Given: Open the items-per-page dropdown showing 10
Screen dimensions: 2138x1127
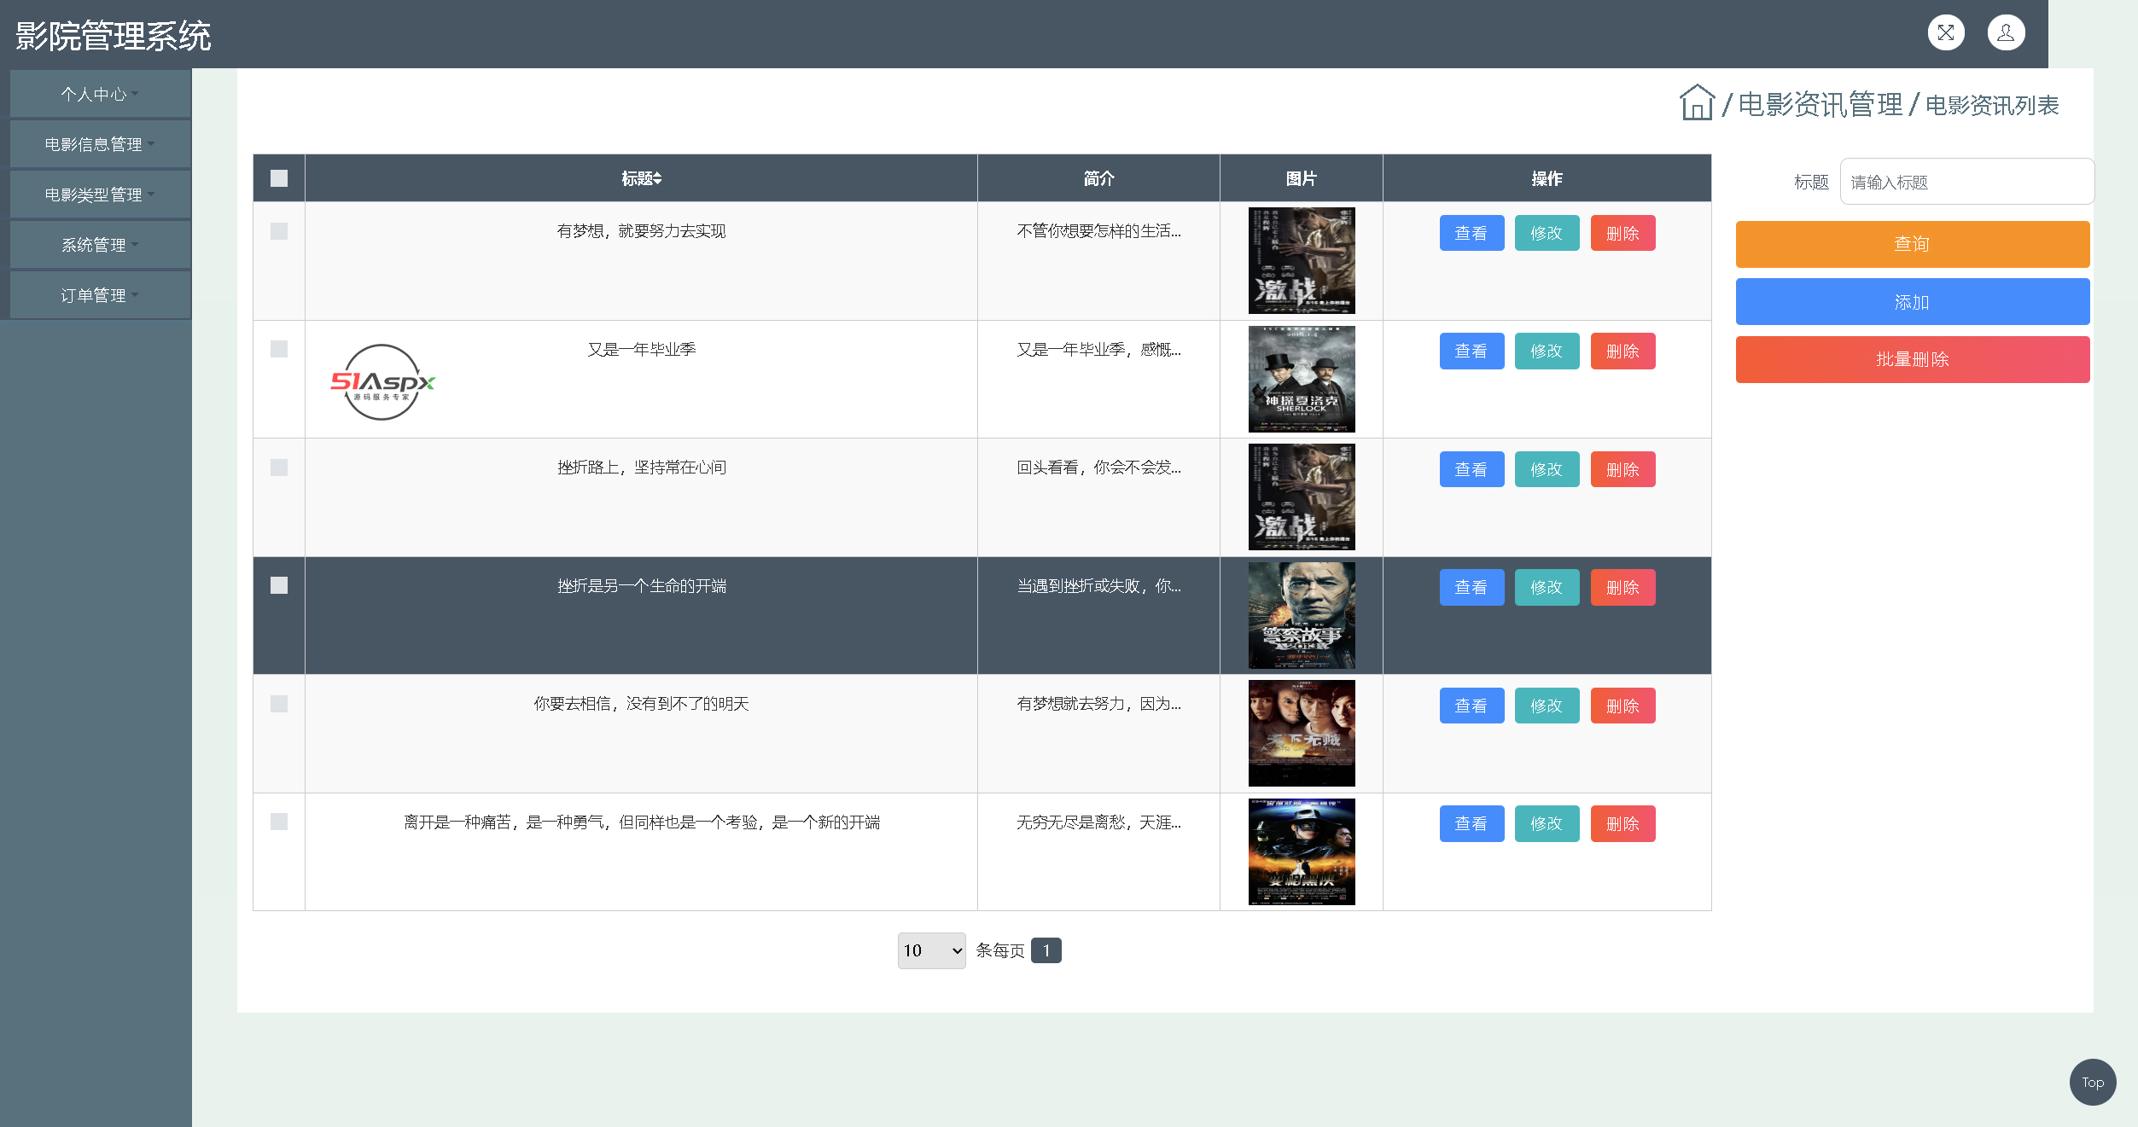Looking at the screenshot, I should [x=931, y=950].
